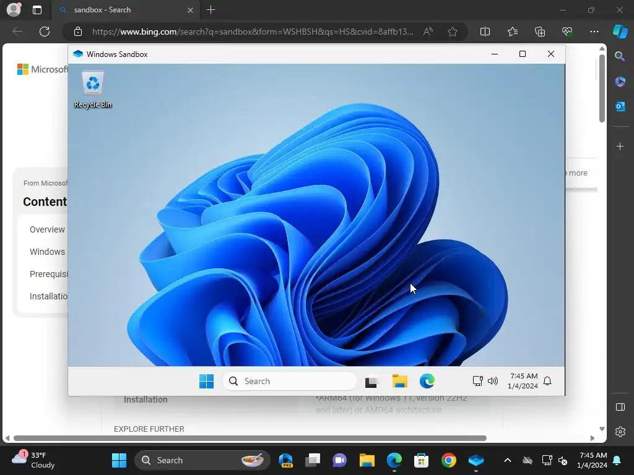Open host muted volume icon

(x=562, y=460)
